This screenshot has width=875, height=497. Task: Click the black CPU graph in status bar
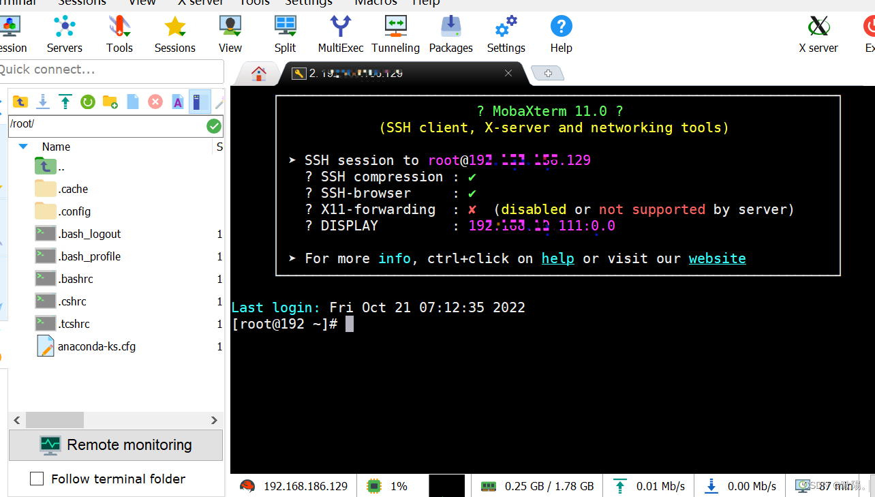coord(446,486)
